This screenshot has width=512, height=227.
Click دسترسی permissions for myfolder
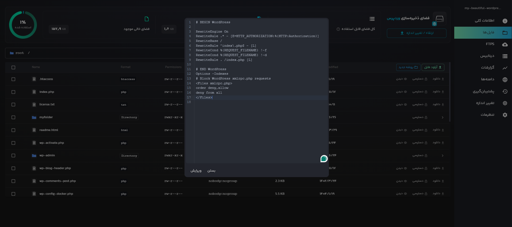[x=420, y=117]
